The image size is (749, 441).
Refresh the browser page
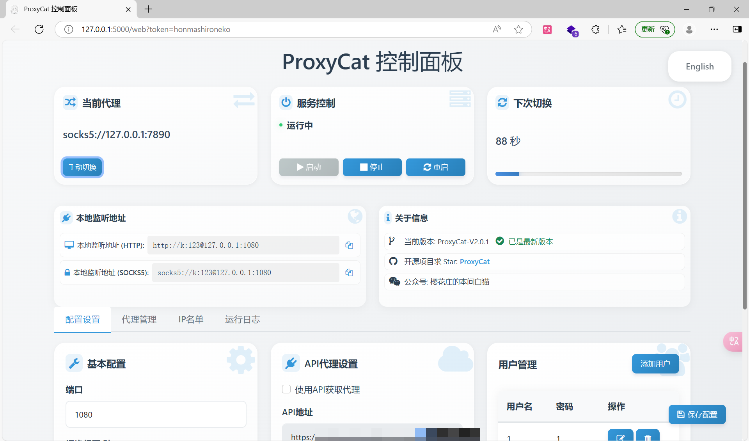[x=39, y=29]
